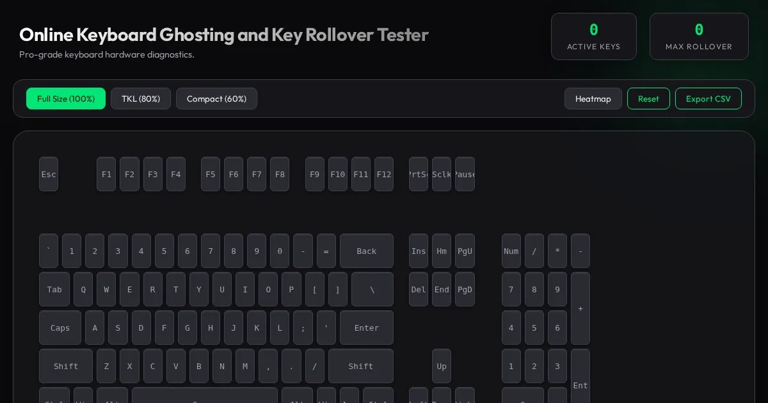
Task: Click the F12 function key
Action: pyautogui.click(x=384, y=174)
